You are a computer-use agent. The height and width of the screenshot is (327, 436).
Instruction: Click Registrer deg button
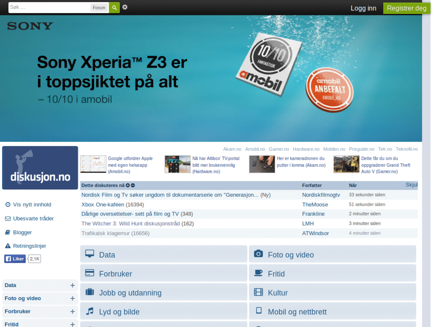coord(406,8)
